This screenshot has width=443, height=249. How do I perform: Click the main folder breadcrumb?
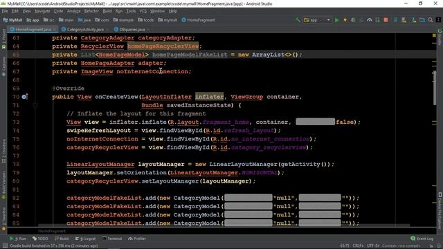pos(66,20)
